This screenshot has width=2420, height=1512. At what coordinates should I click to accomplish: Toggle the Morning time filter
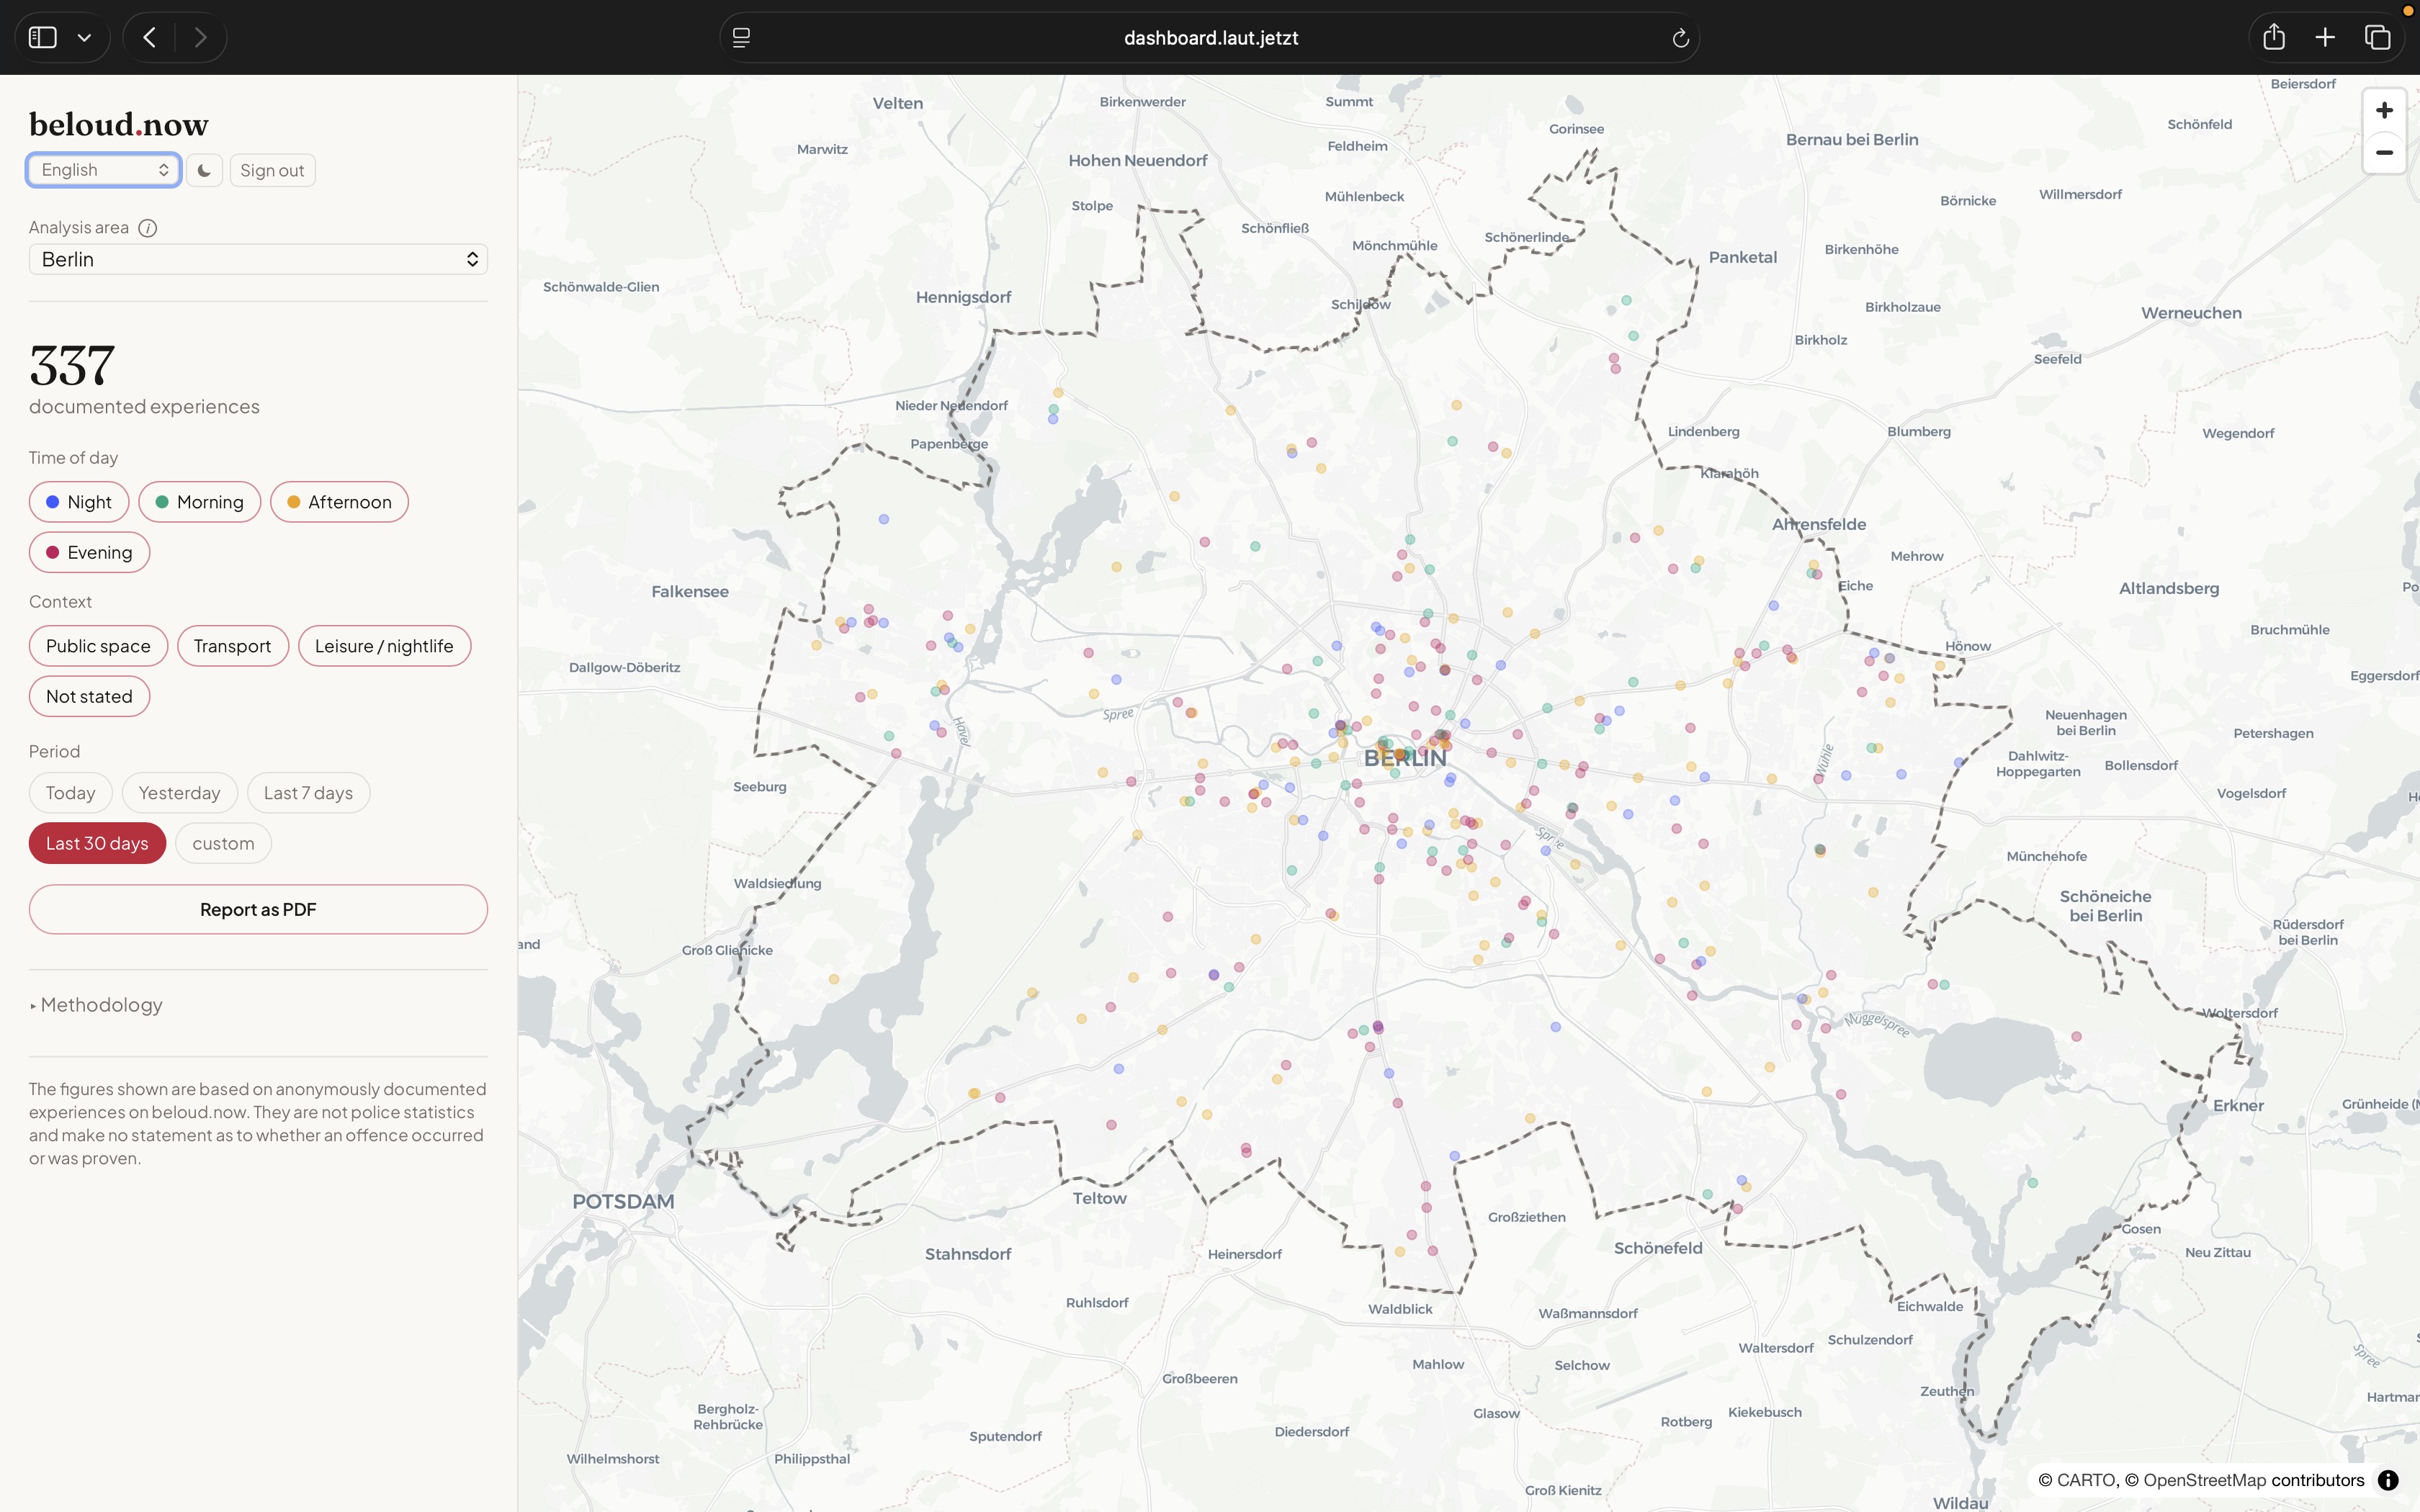199,502
